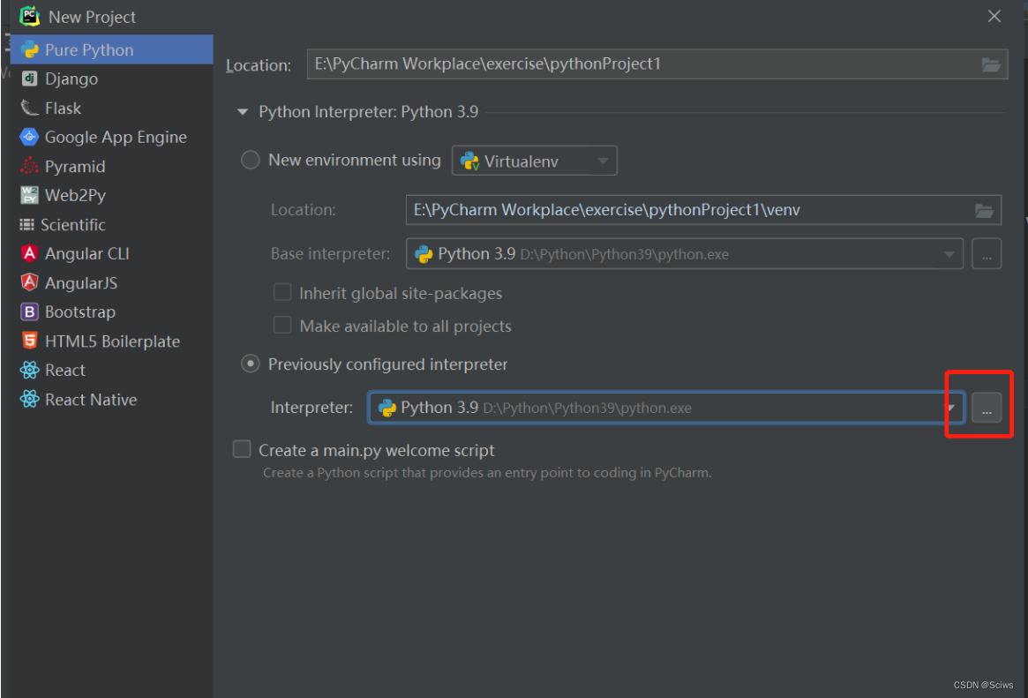Click the Python icon in Interpreter field

click(387, 409)
